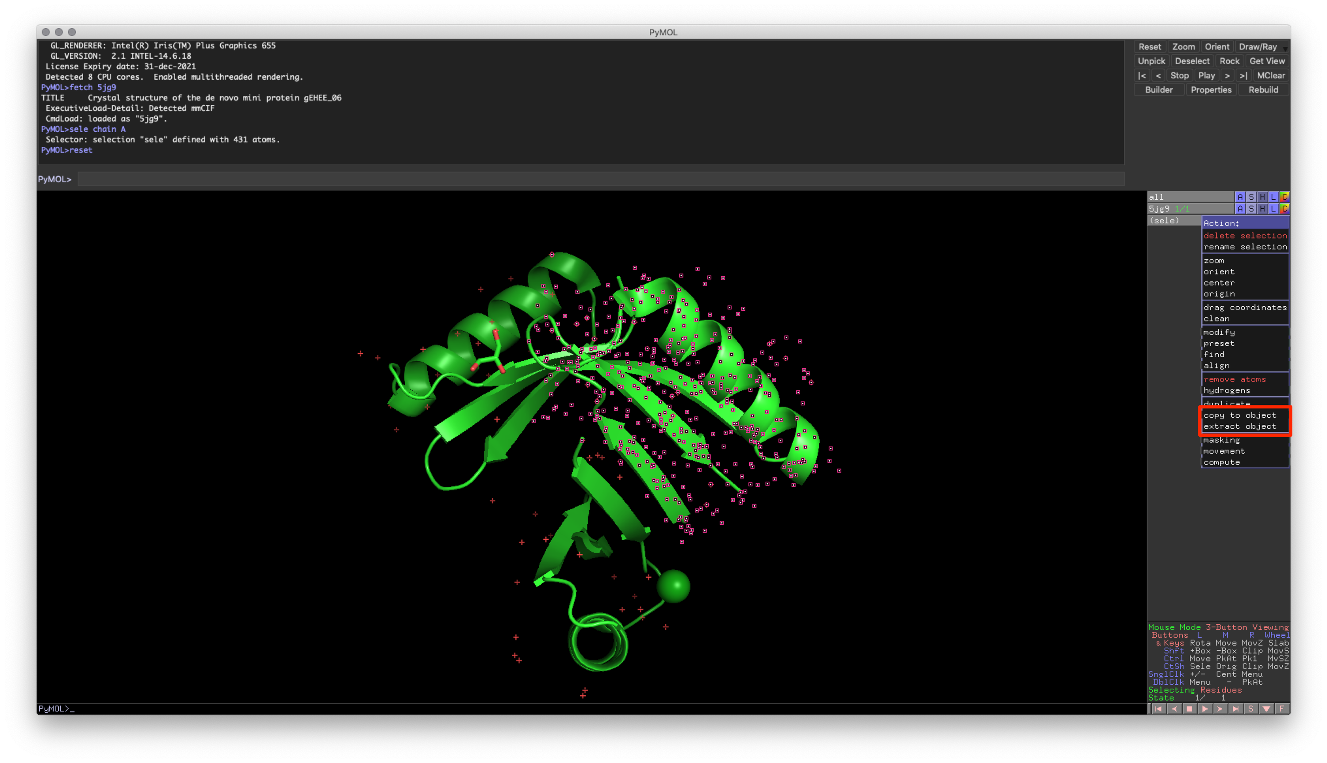This screenshot has width=1327, height=763.
Task: Expand masking submenu in Action menu
Action: pos(1245,440)
